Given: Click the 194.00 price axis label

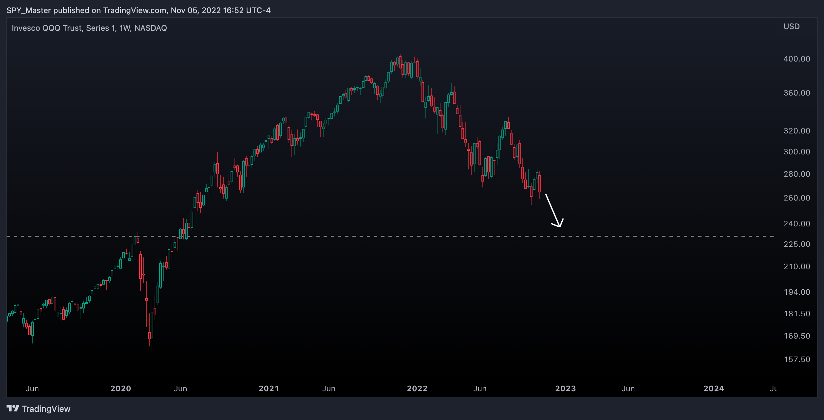Looking at the screenshot, I should click(797, 292).
